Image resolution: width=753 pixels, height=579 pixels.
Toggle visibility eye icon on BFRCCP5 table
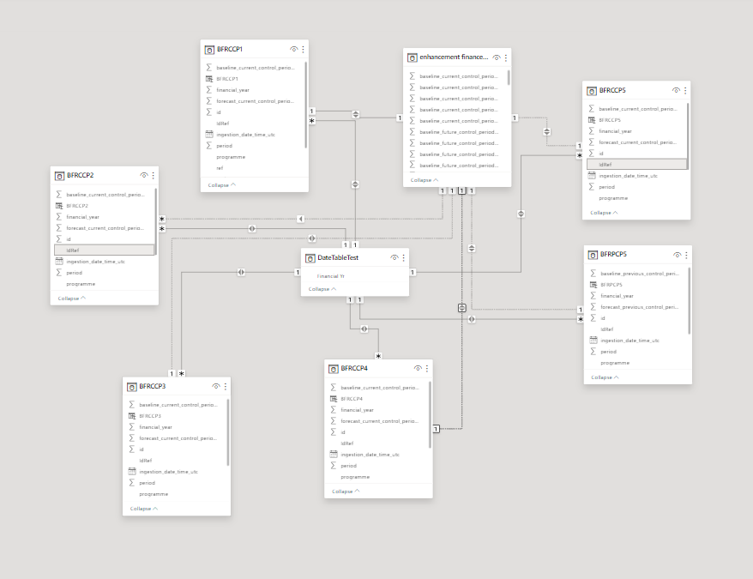point(676,90)
